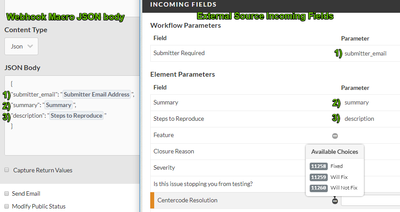The height and width of the screenshot is (212, 400).
Task: Enable the Capture Return Values checkbox
Action: (x=7, y=170)
